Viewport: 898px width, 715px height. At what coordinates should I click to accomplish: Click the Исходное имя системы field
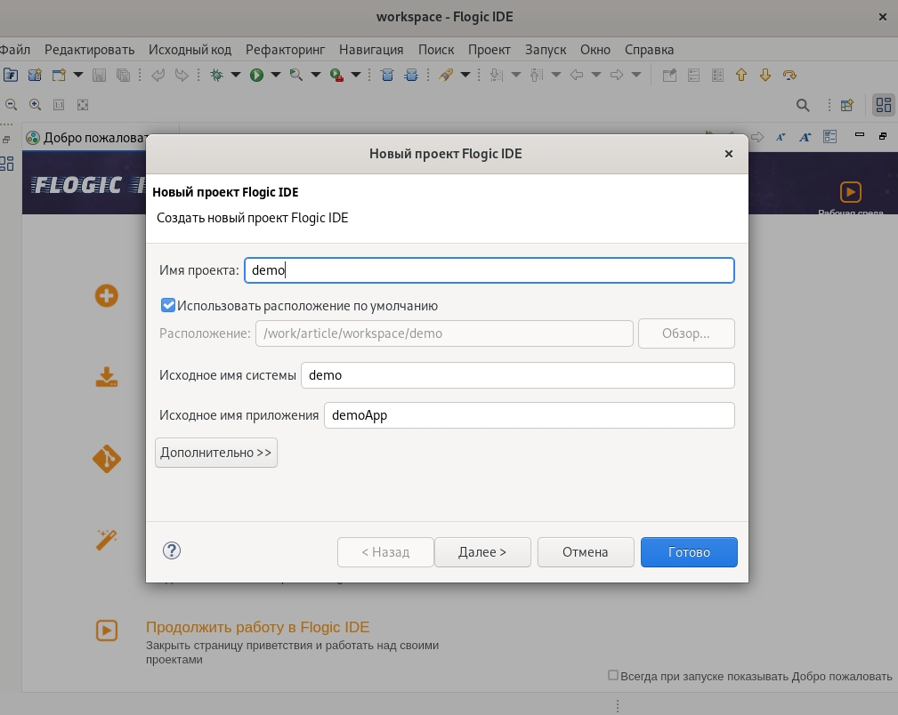pyautogui.click(x=518, y=375)
